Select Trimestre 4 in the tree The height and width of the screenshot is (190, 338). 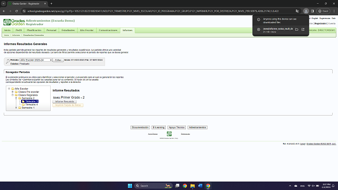(x=31, y=104)
